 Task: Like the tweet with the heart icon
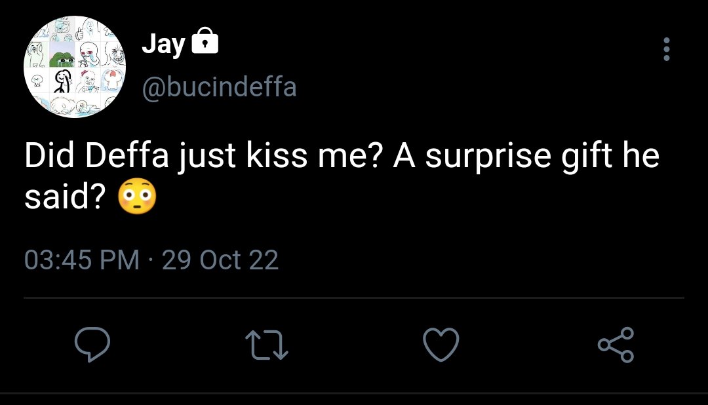click(441, 345)
